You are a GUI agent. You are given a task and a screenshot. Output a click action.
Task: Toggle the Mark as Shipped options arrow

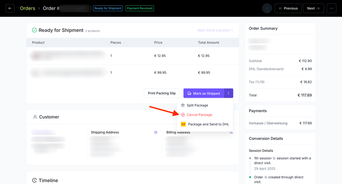(x=228, y=93)
